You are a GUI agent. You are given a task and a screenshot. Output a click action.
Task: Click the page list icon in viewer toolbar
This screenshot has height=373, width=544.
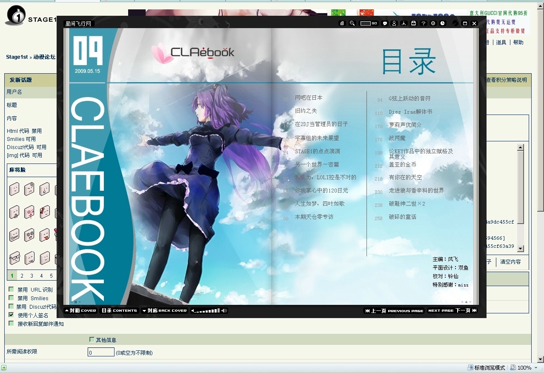coord(342,23)
